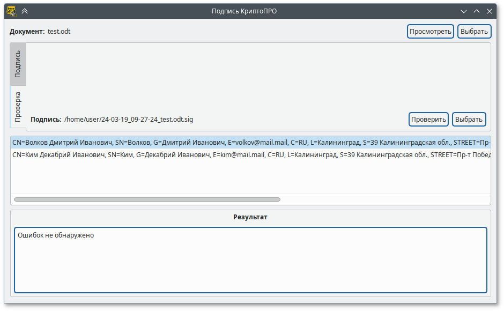Close the Подпись КриптоПРО window

[x=490, y=11]
